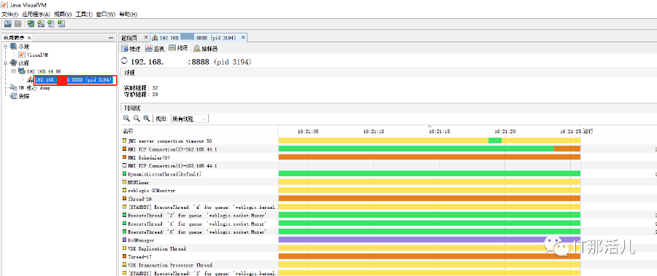Open the 视图 所有线程 dropdown
This screenshot has height=276, width=657.
pos(189,119)
